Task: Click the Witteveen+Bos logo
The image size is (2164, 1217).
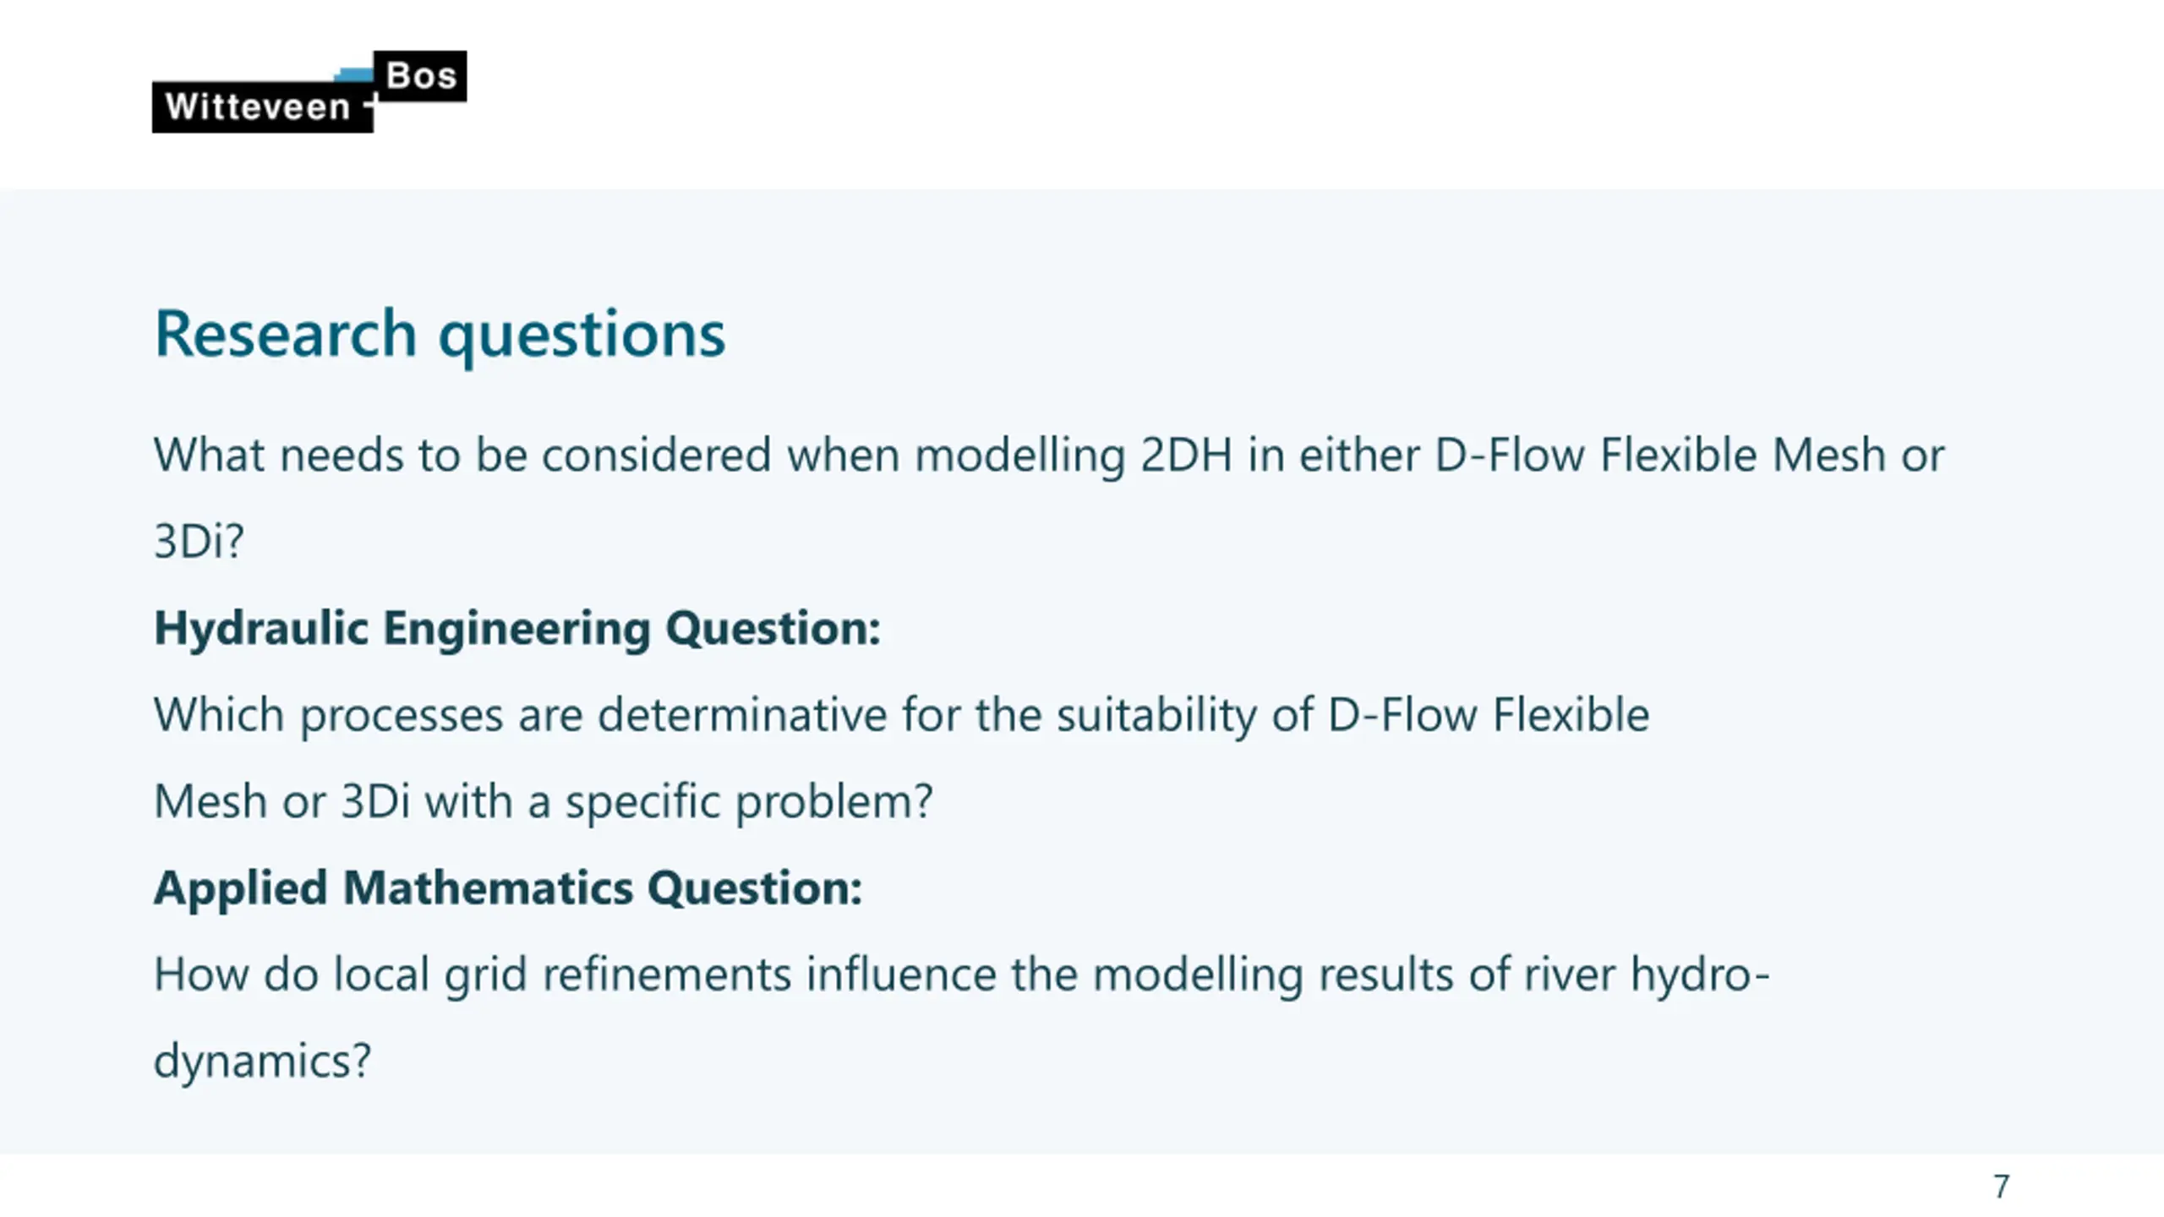Action: pyautogui.click(x=309, y=91)
